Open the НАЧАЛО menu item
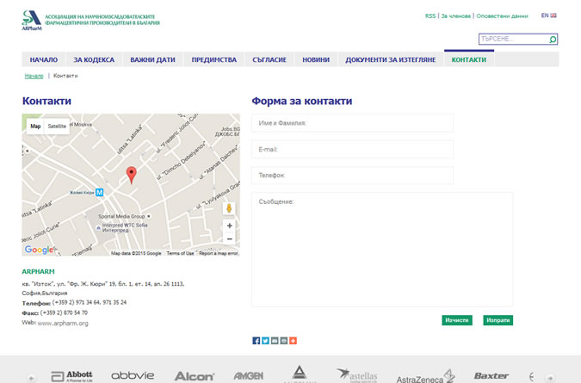Screen dimensions: 581x383 (x=44, y=59)
